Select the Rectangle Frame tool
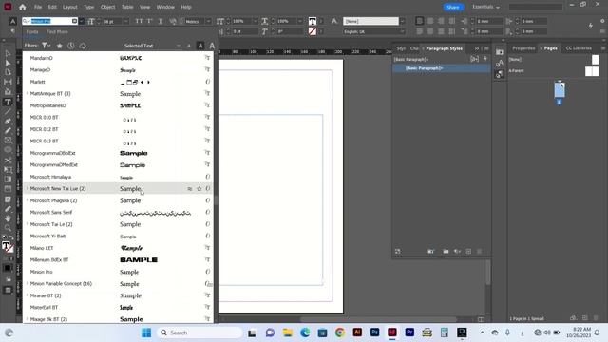The image size is (608, 342). tap(8, 141)
